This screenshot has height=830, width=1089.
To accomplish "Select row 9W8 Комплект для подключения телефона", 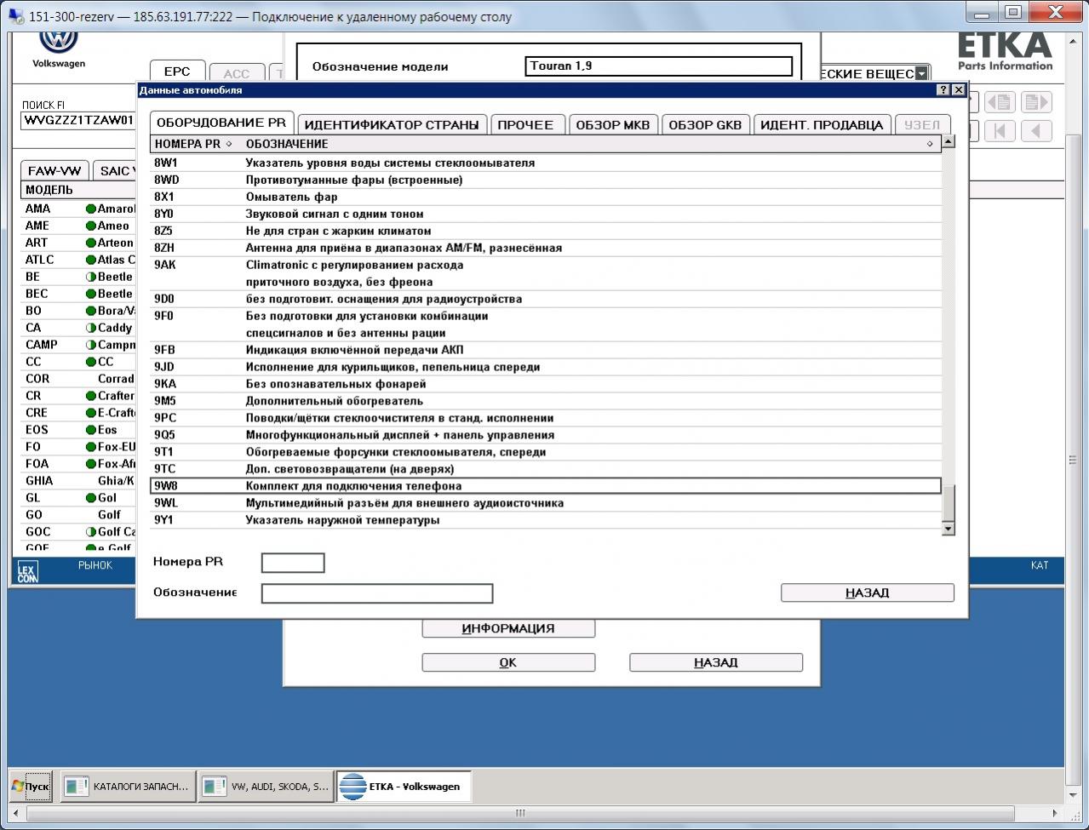I will pyautogui.click(x=546, y=486).
